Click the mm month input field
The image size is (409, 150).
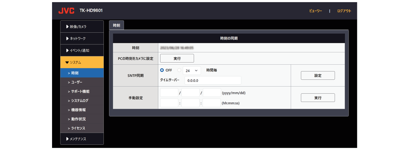pyautogui.click(x=191, y=93)
